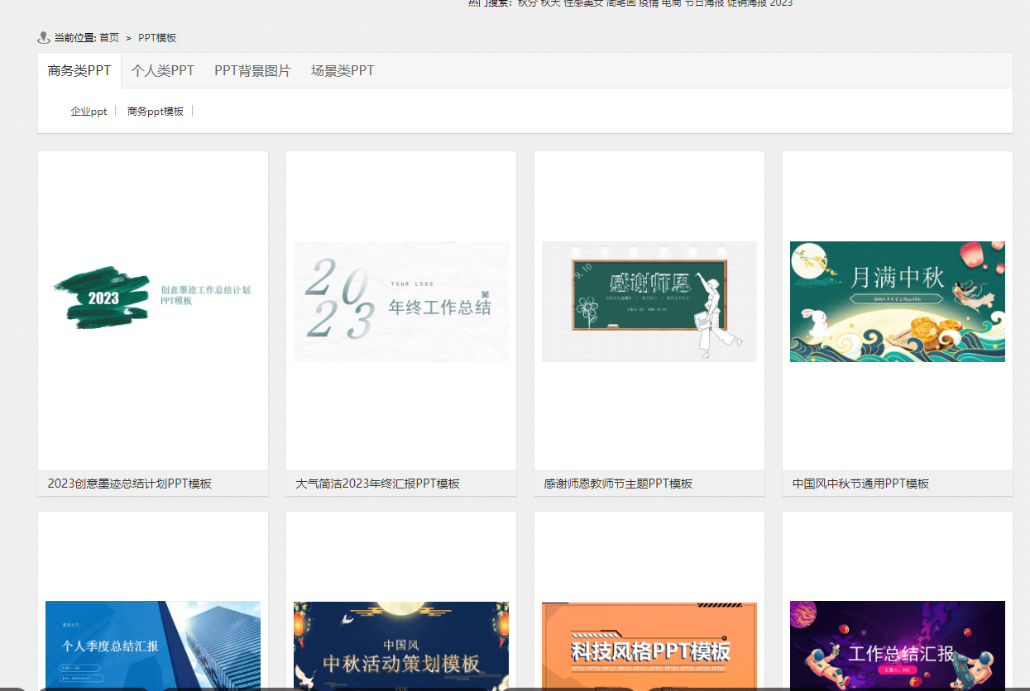
Task: Open the 商务ppt模板 subcategory link
Action: (156, 112)
